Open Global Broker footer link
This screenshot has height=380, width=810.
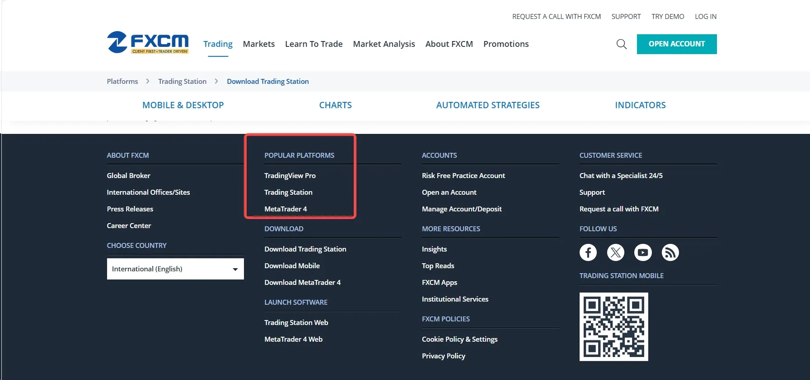point(129,176)
